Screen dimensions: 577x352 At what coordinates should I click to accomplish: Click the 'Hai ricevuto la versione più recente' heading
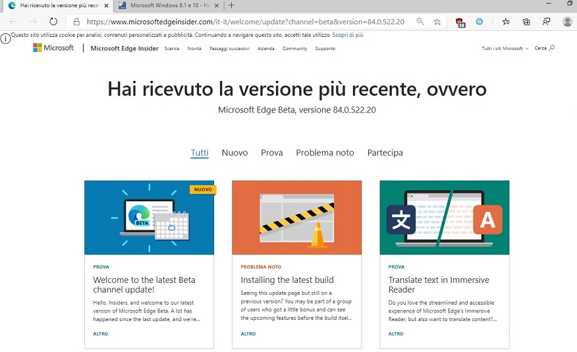[x=297, y=89]
